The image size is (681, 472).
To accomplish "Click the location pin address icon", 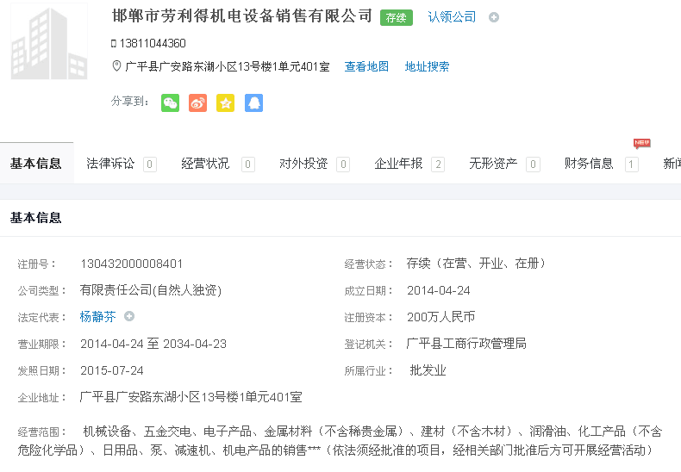I will (x=116, y=66).
